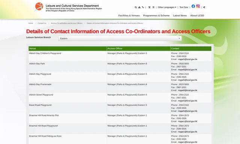Select the Braemar Hill Road Sitting-out Area cell
Screen dimensions: 240x144
click(x=67, y=139)
